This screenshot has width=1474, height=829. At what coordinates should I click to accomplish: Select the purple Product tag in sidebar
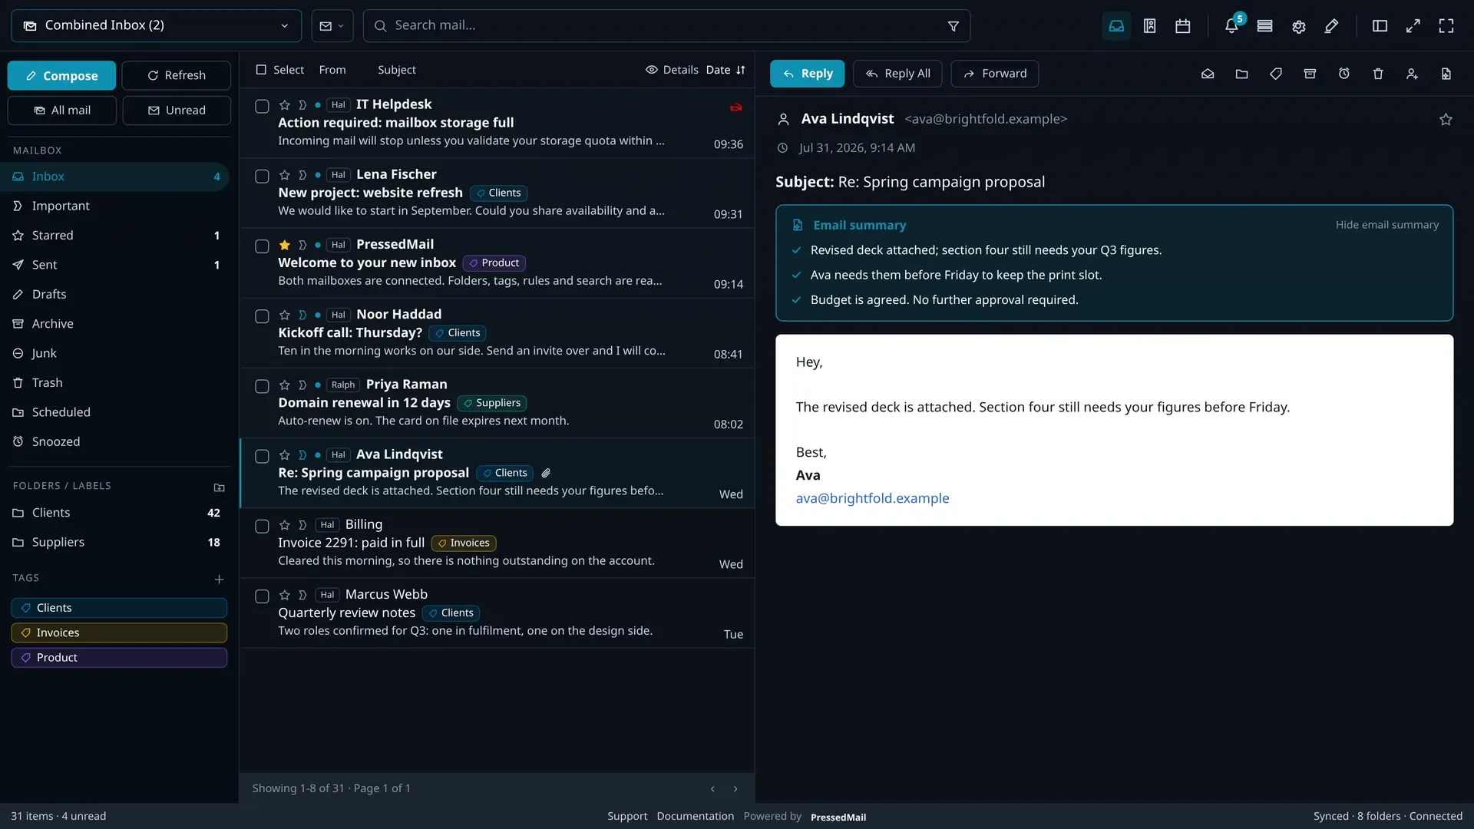[119, 658]
